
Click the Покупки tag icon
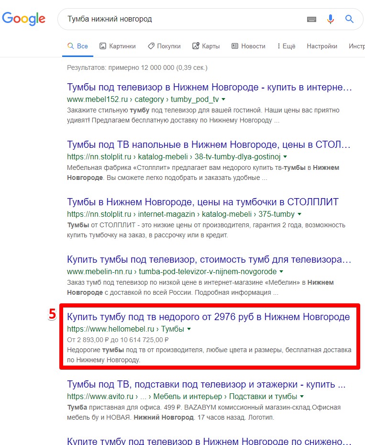pos(151,46)
